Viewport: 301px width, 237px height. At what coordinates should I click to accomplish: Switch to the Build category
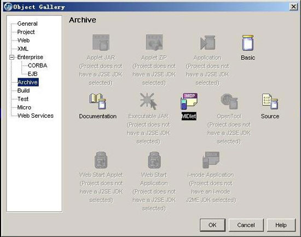point(24,91)
